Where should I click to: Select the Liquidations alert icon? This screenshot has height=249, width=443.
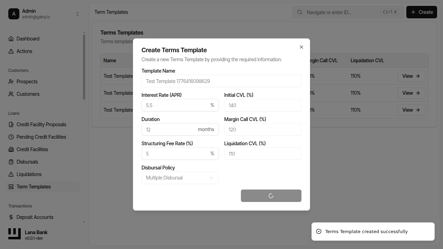10,174
